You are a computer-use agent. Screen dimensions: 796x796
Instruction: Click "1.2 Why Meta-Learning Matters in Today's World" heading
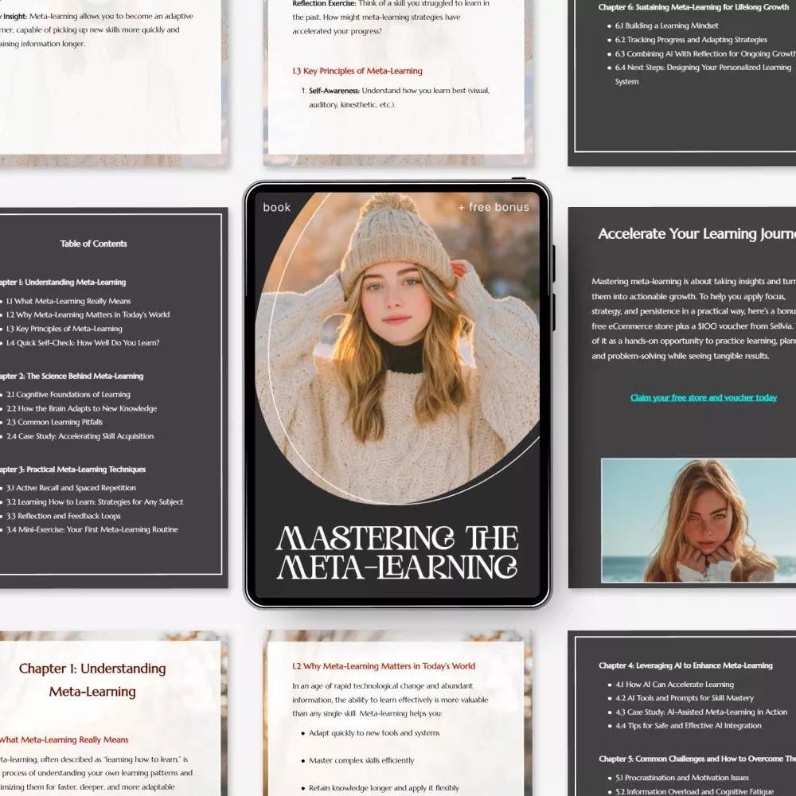point(384,666)
